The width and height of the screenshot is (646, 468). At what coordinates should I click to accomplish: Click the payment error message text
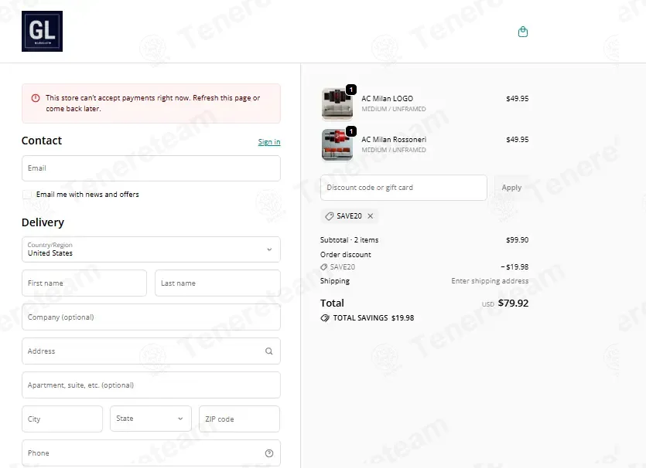[x=153, y=103]
